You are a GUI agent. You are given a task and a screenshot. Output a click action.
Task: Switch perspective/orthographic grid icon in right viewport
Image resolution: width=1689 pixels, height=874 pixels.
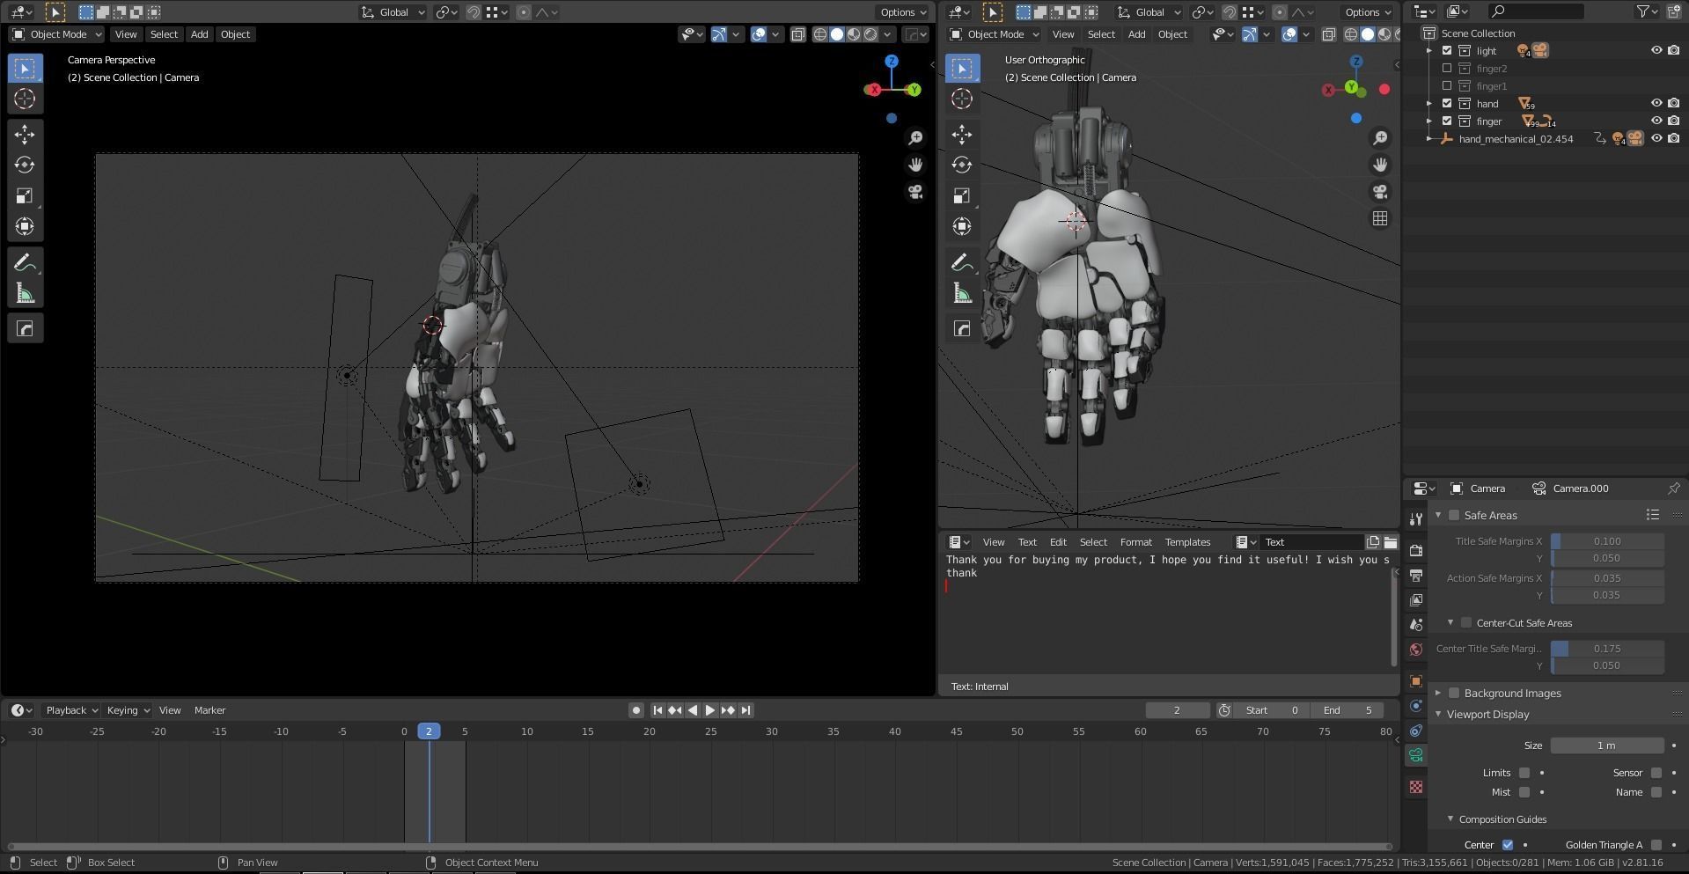[x=1380, y=218]
